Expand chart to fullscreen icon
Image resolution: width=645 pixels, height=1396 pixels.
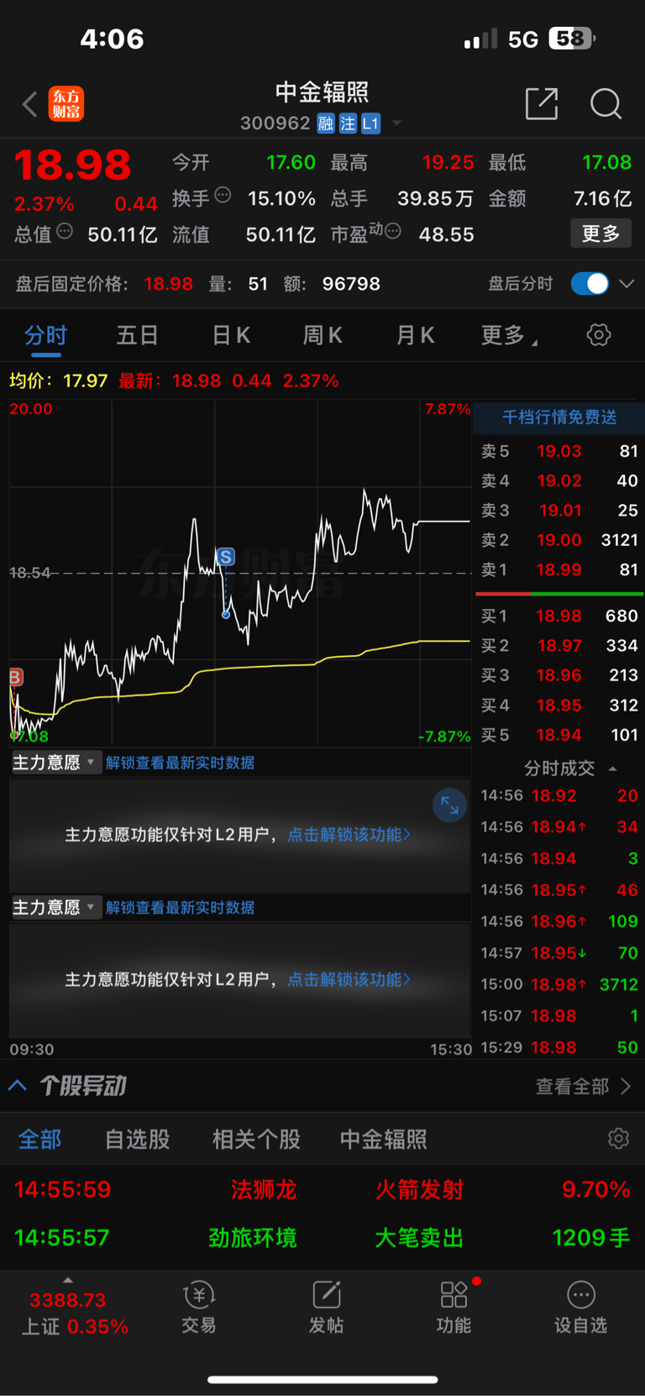point(449,806)
